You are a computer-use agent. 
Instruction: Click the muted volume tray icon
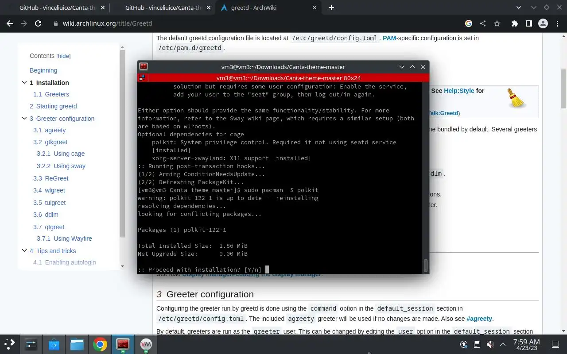[490, 344]
